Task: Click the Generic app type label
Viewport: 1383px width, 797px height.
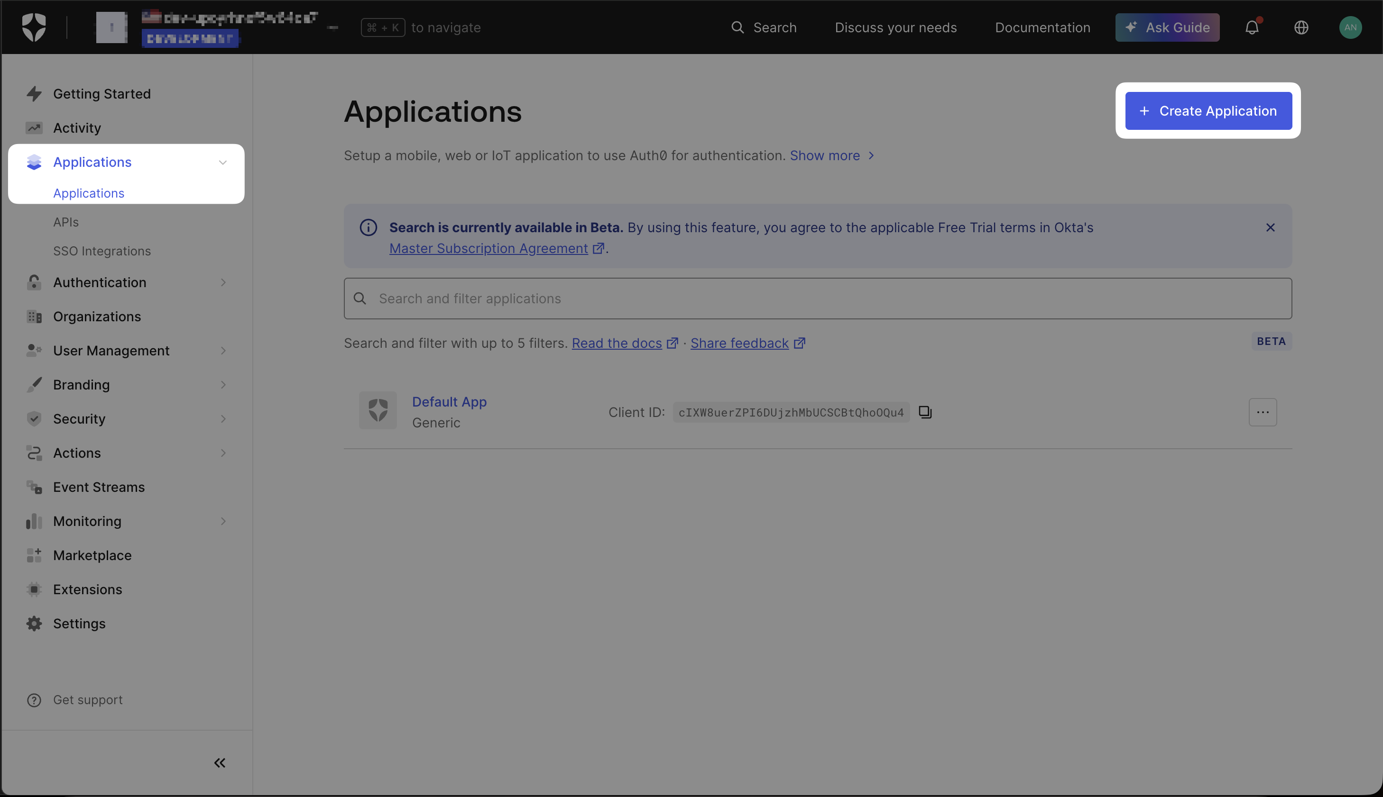Action: tap(436, 423)
